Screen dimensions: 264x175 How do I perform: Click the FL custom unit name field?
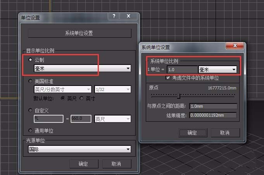pyautogui.click(x=49, y=119)
